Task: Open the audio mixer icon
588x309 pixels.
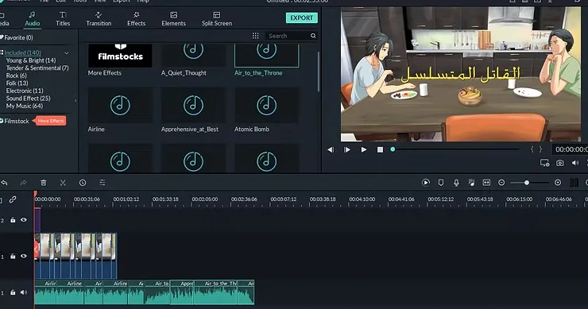Action: [x=471, y=183]
